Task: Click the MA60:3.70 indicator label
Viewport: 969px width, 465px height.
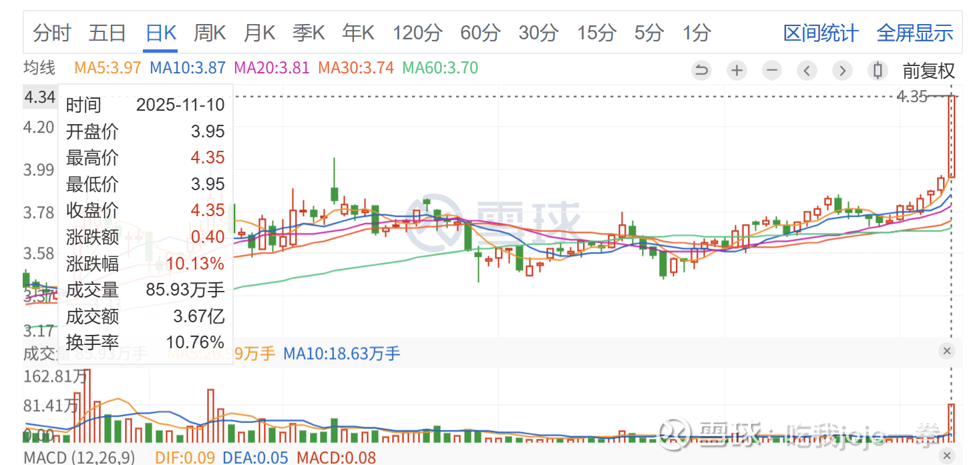Action: click(440, 67)
